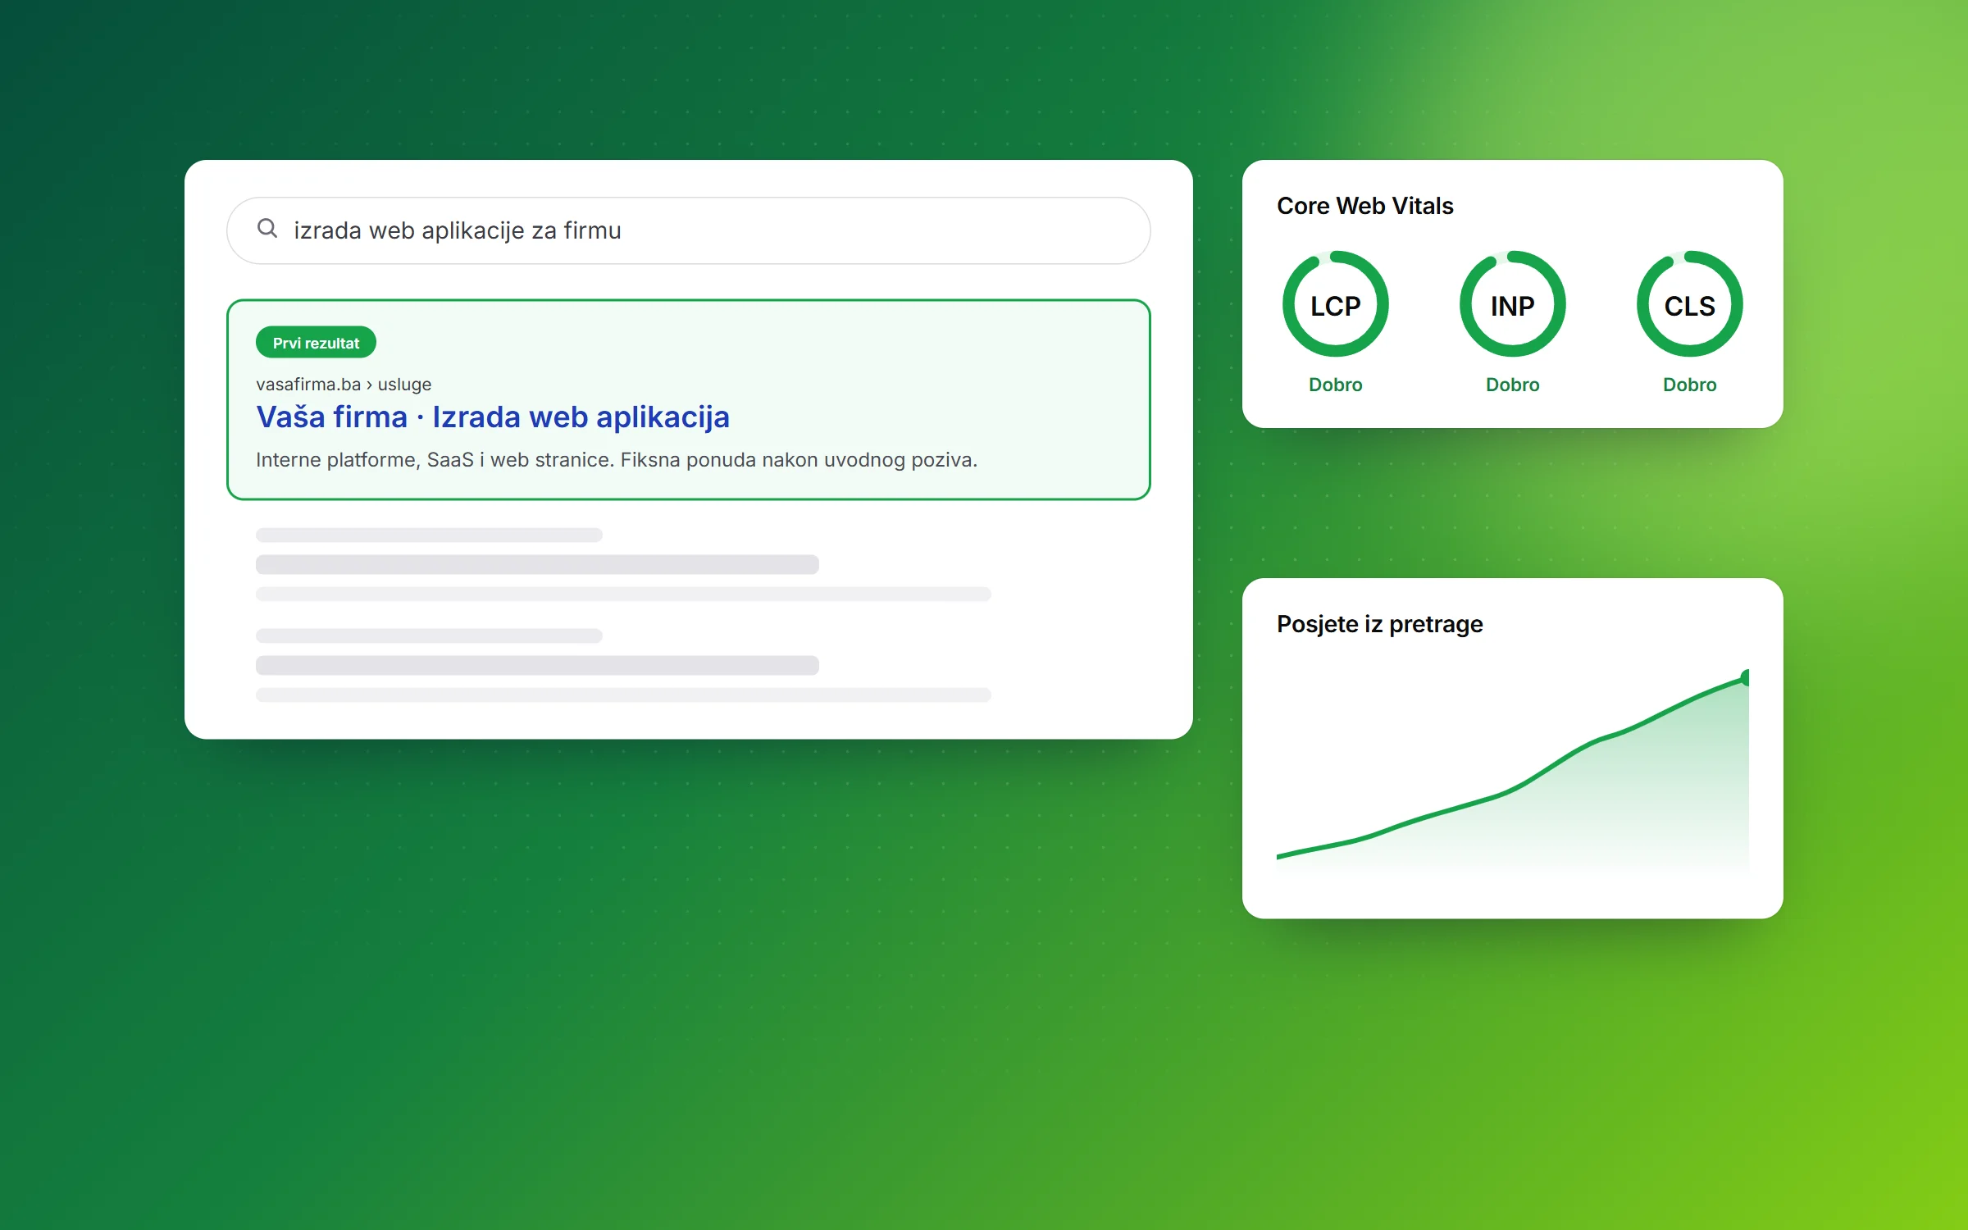Image resolution: width=1968 pixels, height=1230 pixels.
Task: Click the 'Core Web Vitals' heading
Action: 1365,206
